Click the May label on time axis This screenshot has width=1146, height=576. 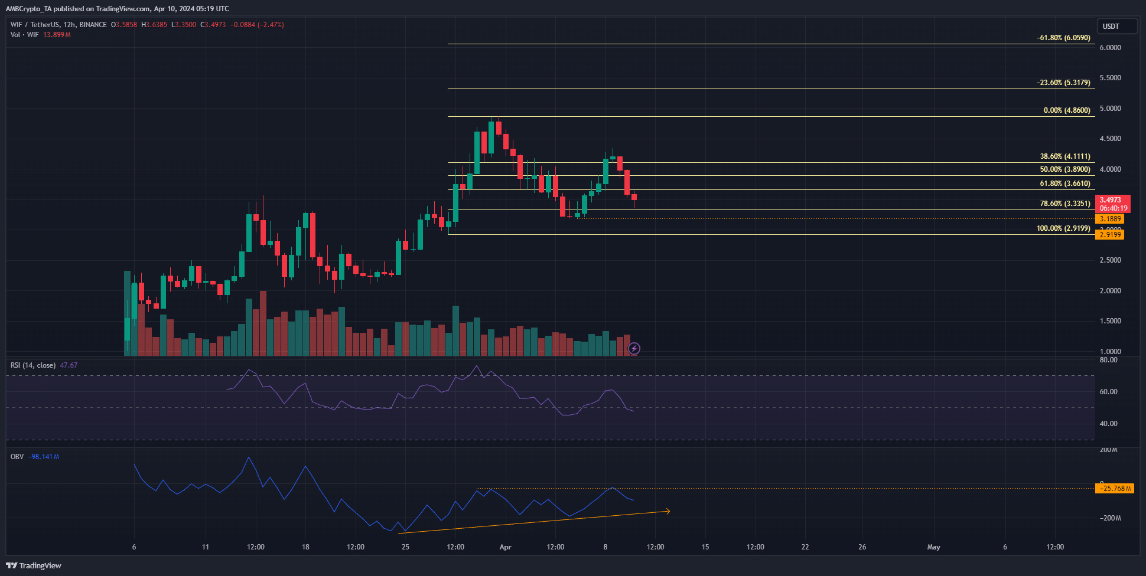pos(933,547)
